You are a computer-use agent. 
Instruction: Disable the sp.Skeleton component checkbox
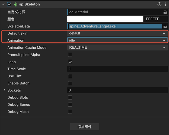(9, 4)
